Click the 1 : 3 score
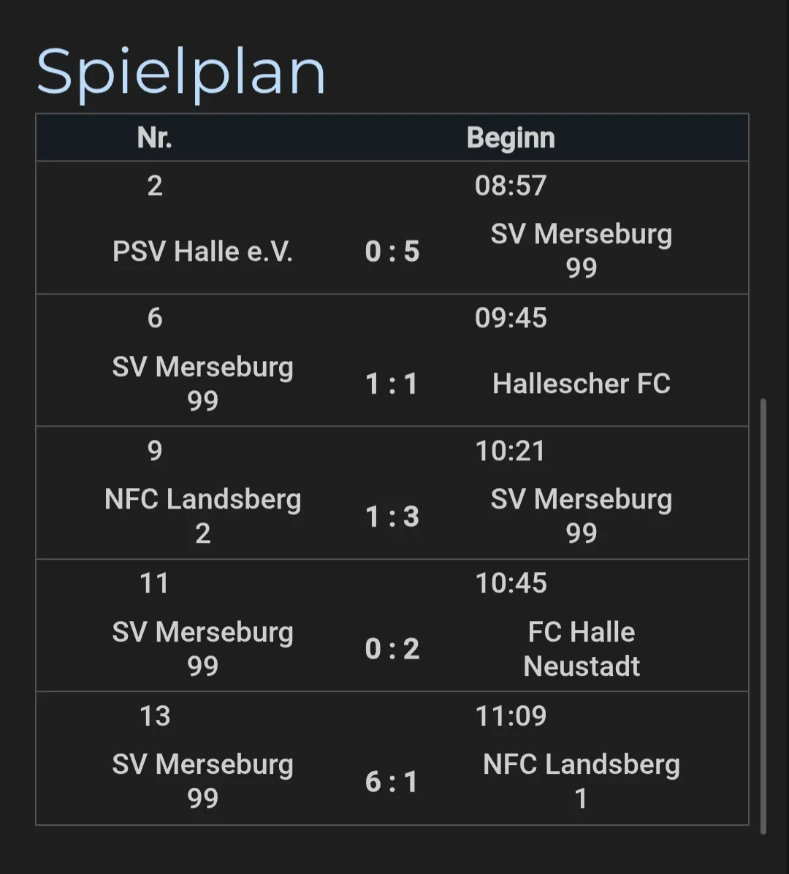This screenshot has width=789, height=874. [x=392, y=517]
